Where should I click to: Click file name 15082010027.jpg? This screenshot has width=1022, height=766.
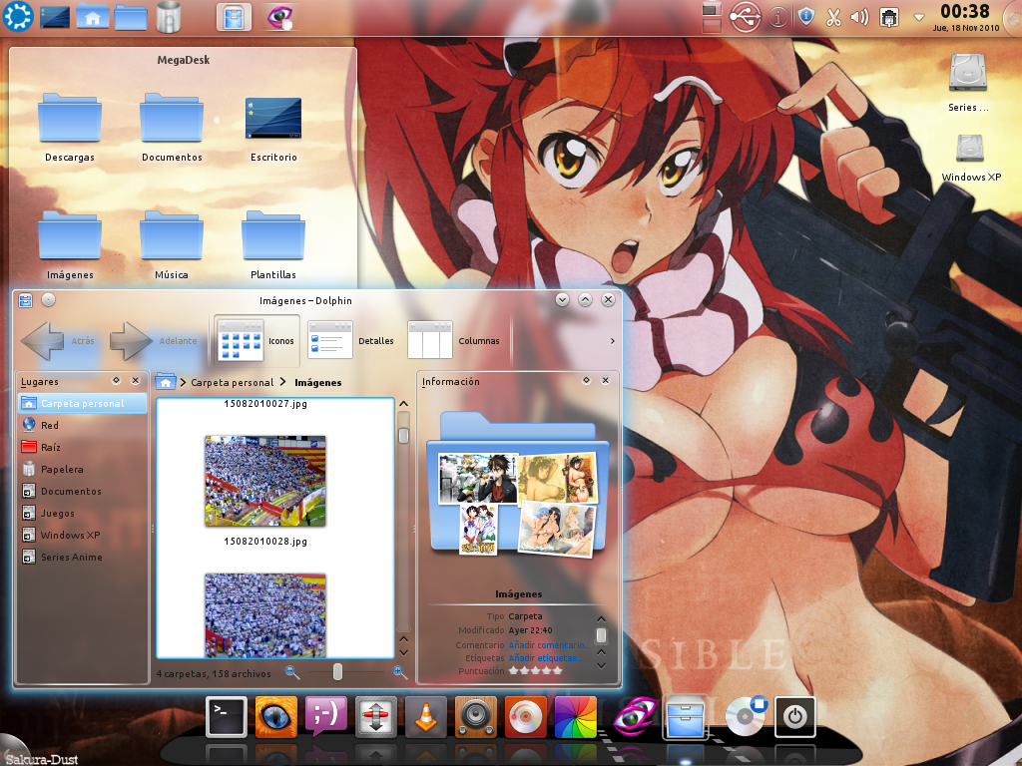265,404
